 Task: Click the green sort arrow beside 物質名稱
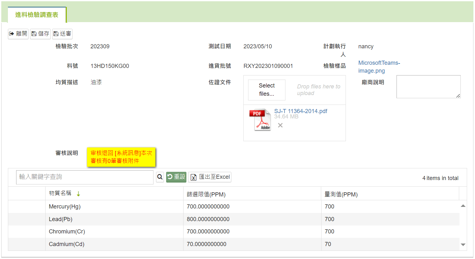pos(78,194)
